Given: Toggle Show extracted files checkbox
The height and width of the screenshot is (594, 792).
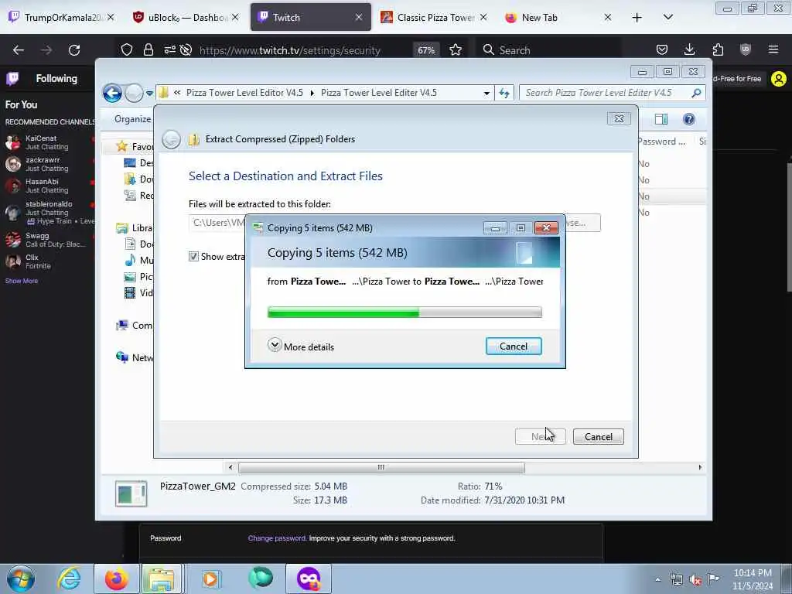Looking at the screenshot, I should 193,257.
